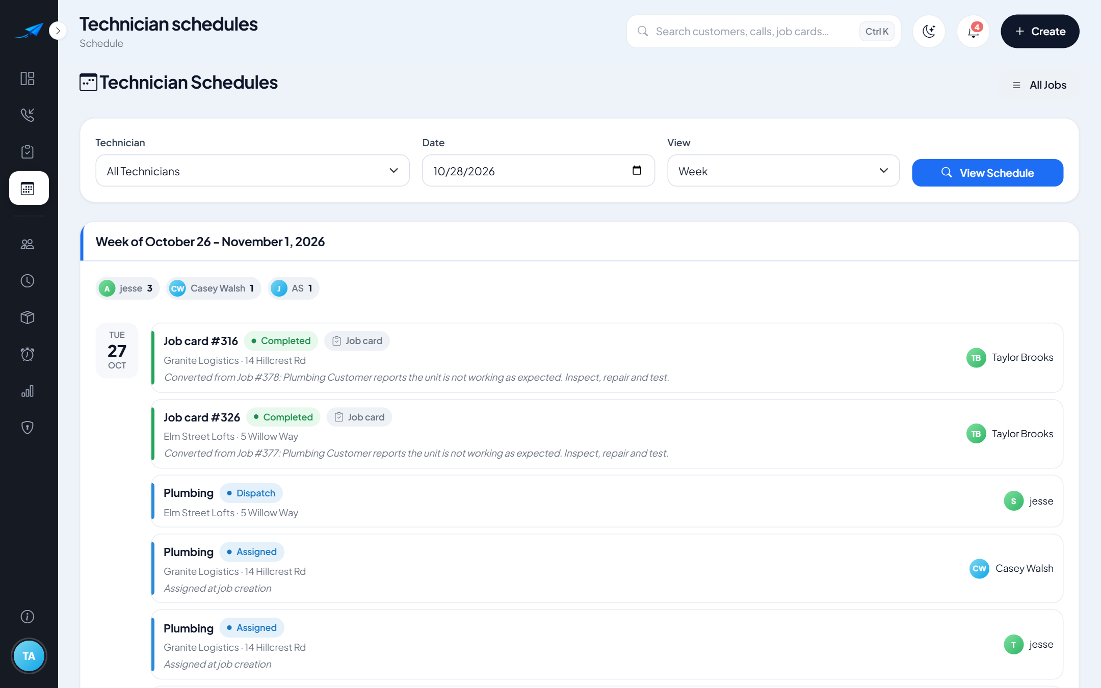The image size is (1101, 688).
Task: Click Casey Walsh on the Assigned plumbing job
Action: coord(1011,568)
